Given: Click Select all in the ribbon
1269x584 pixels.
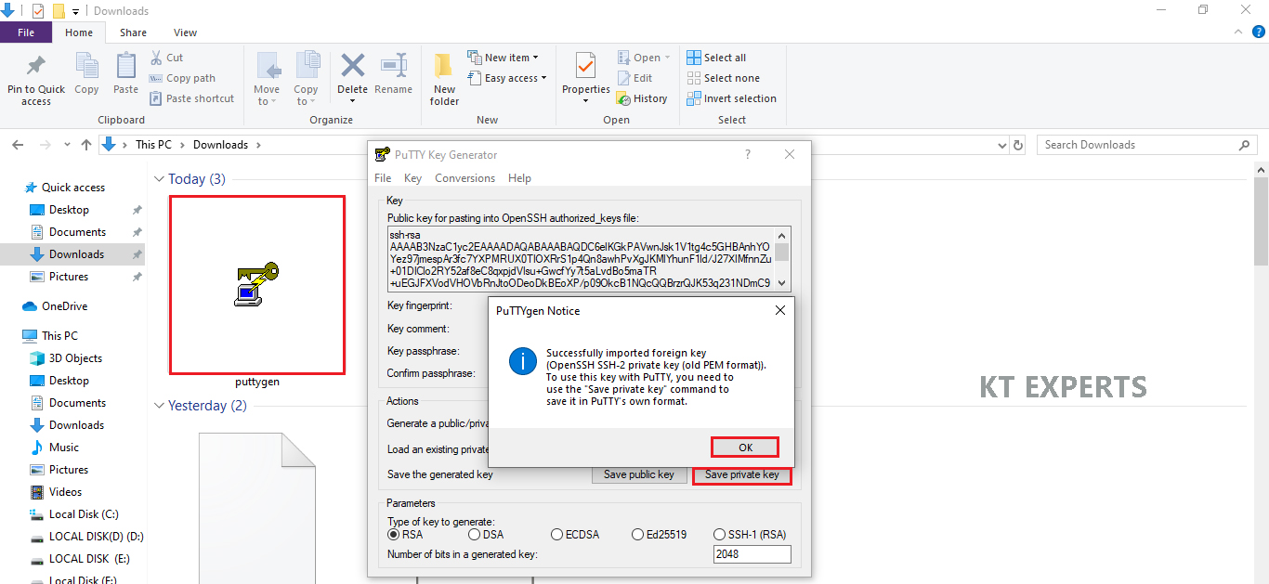Looking at the screenshot, I should 716,58.
